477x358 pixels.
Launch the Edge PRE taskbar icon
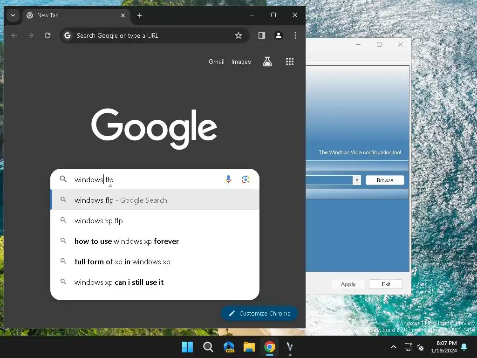click(229, 347)
